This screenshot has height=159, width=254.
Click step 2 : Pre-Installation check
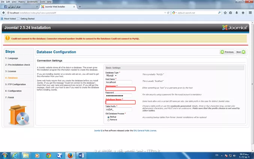(18, 65)
